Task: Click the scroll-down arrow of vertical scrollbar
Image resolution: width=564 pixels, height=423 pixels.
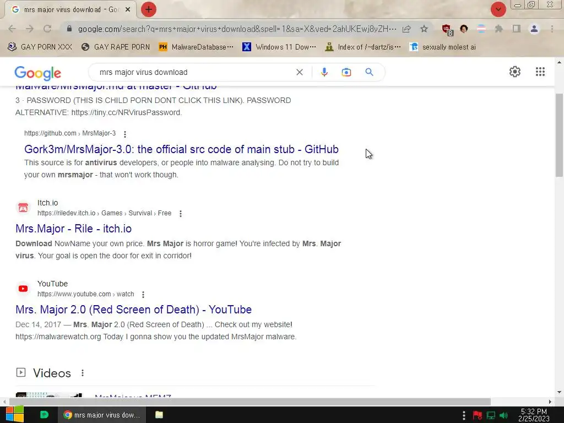Action: 559,392
